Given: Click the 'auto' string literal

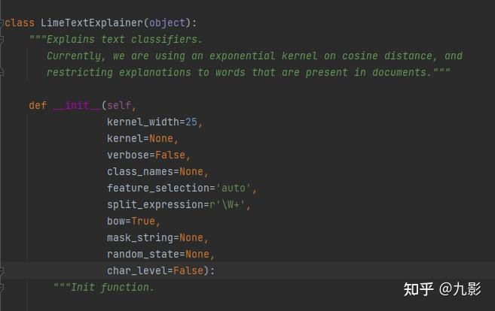Looking at the screenshot, I should [236, 188].
